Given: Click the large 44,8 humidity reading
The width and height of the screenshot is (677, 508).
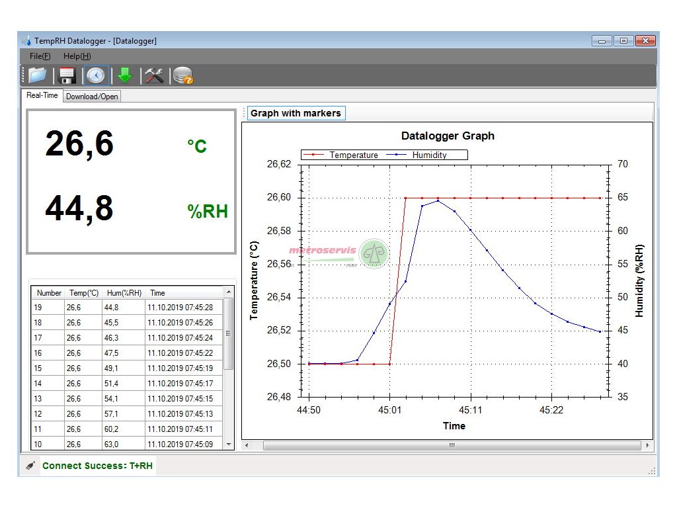Looking at the screenshot, I should (x=79, y=209).
